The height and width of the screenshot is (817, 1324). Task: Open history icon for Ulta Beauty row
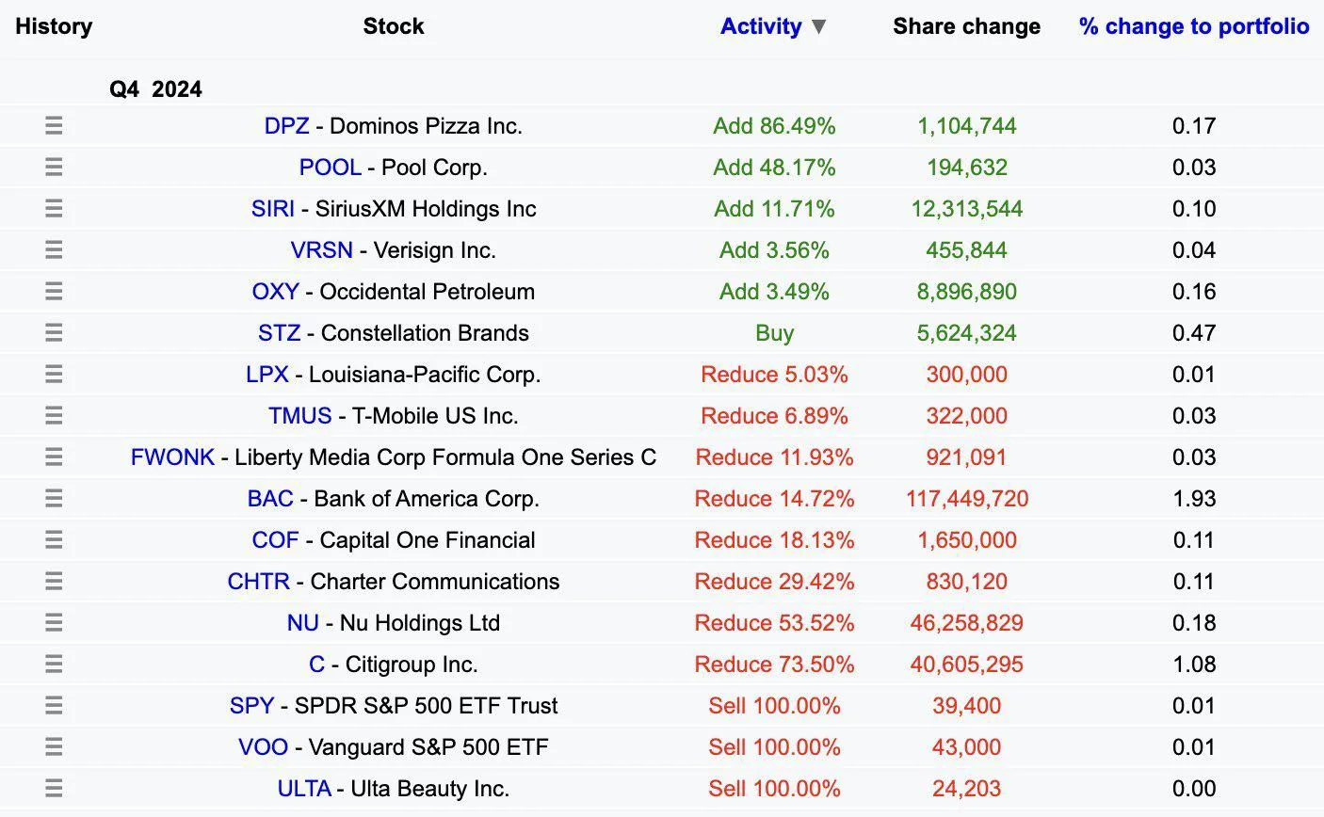[x=54, y=789]
